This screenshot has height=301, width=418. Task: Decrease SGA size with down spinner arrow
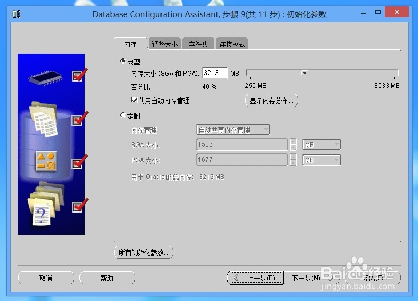coord(293,147)
